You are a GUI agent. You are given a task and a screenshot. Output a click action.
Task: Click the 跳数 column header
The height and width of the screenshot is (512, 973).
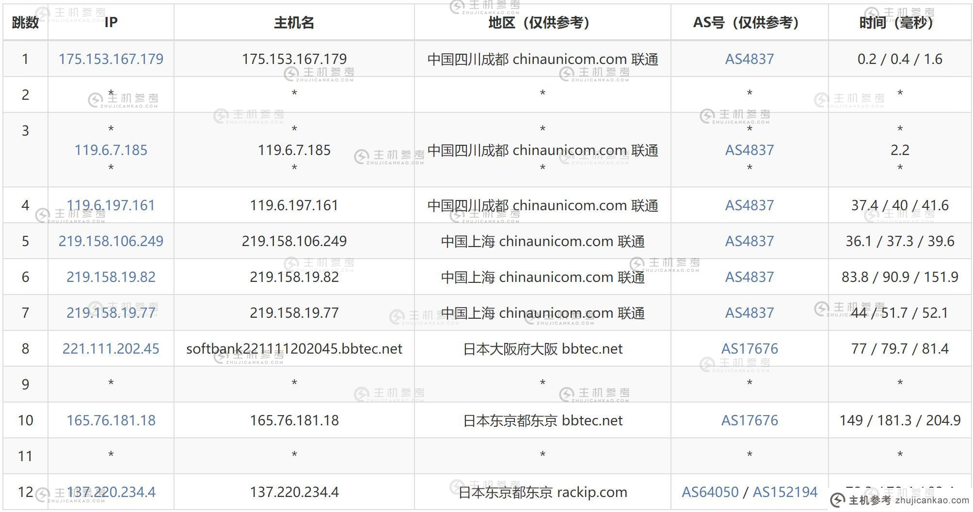[x=25, y=22]
